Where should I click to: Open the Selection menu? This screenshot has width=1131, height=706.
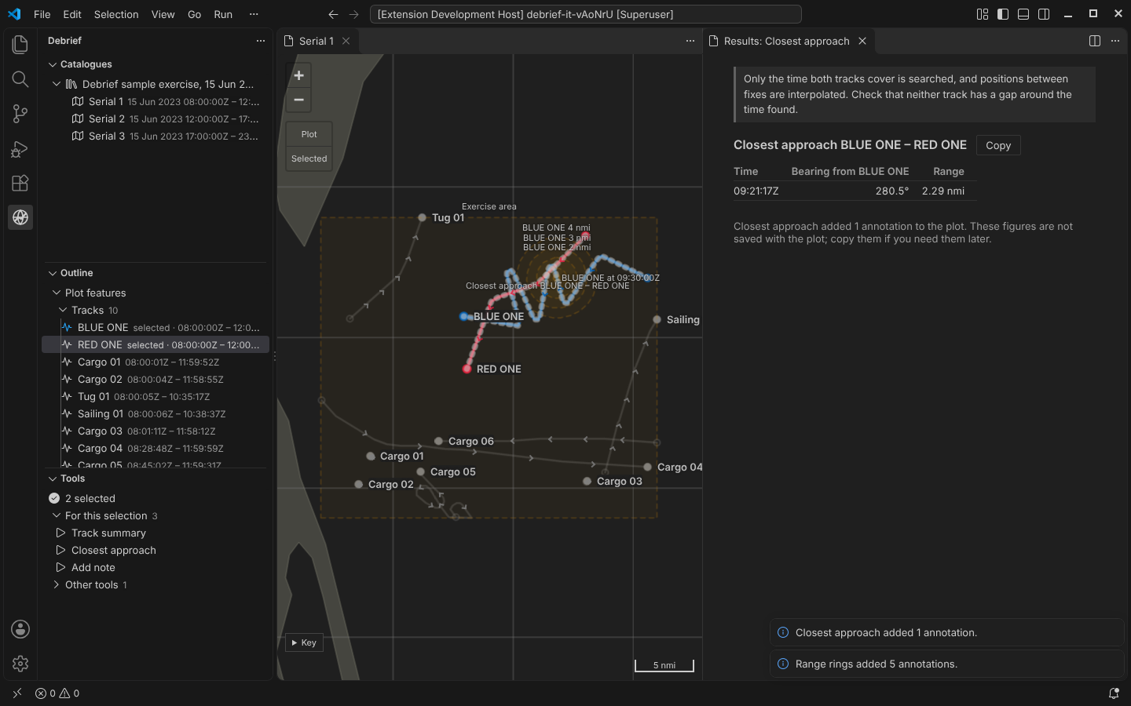(116, 14)
